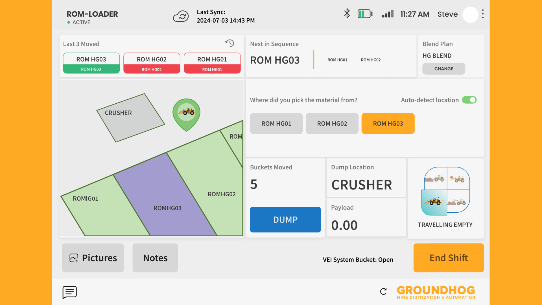The width and height of the screenshot is (542, 305).
Task: Click End Shift to finish the session
Action: click(x=449, y=258)
